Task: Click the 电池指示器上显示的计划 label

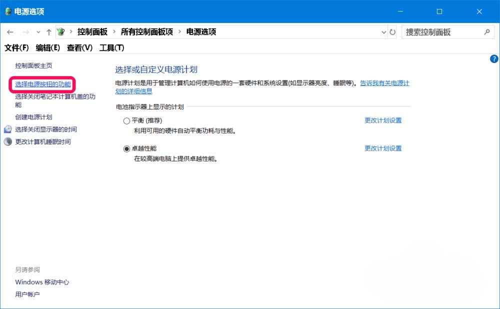Action: (150, 107)
